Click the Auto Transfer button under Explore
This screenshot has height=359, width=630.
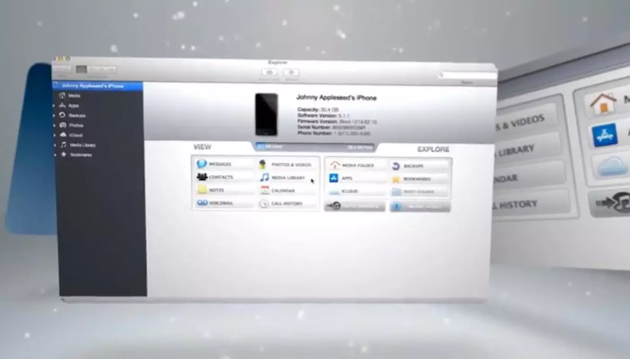click(355, 206)
